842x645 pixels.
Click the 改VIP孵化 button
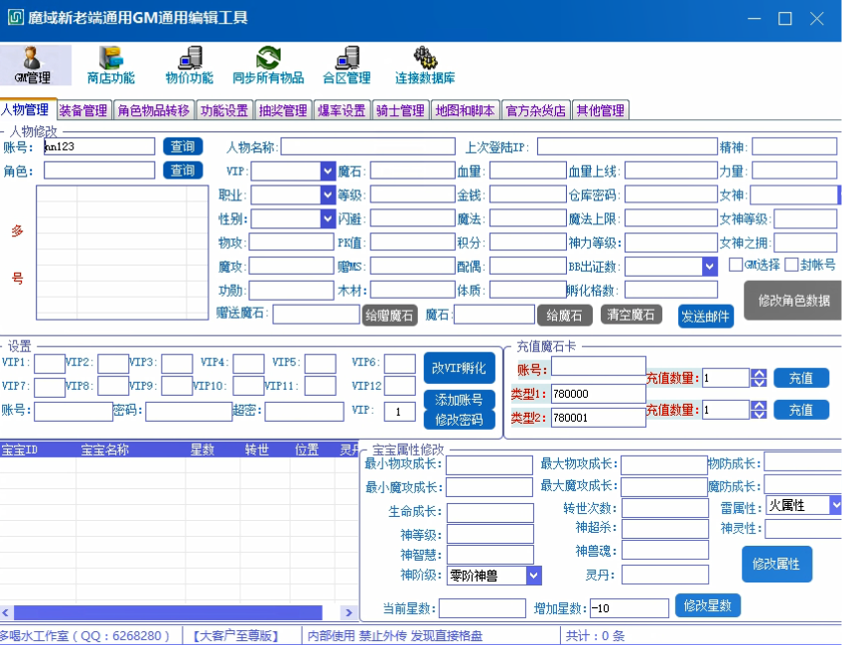pyautogui.click(x=459, y=368)
